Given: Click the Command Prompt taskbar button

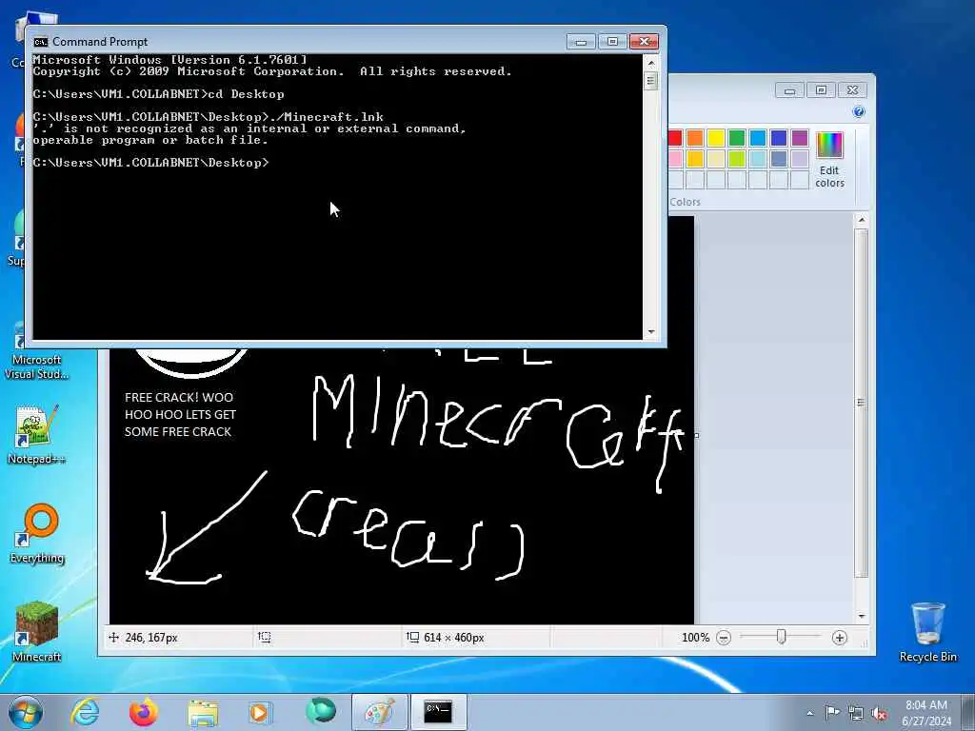Looking at the screenshot, I should click(438, 712).
